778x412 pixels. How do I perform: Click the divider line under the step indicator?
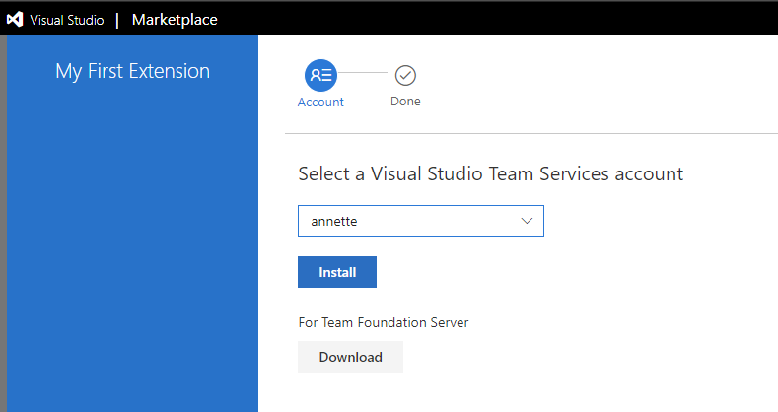point(530,132)
